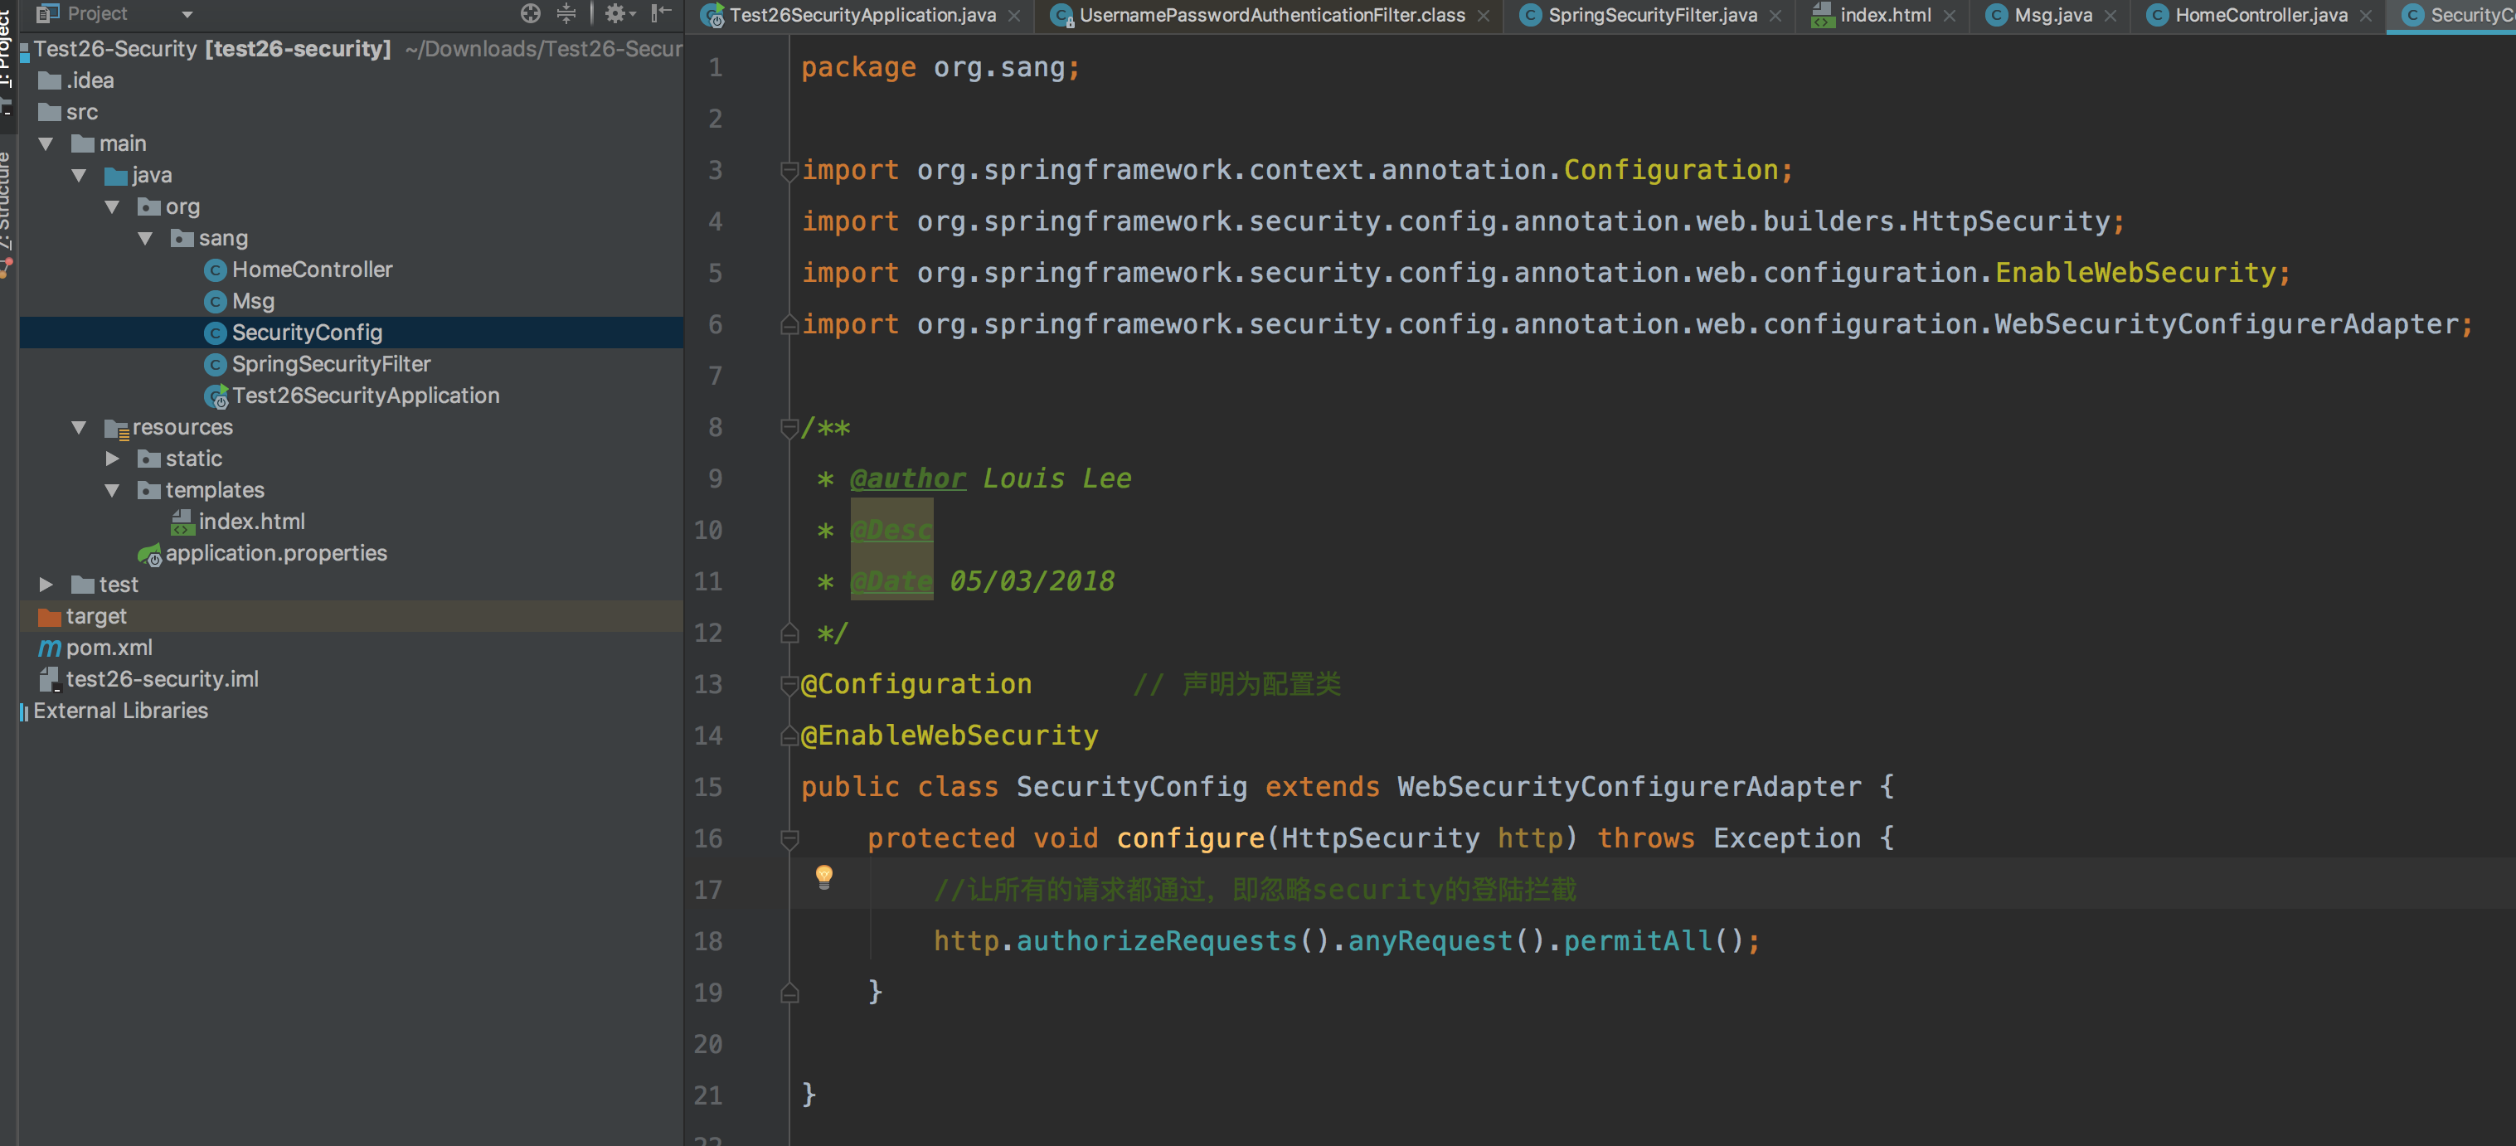Open Project panel settings gear
Screen dimensions: 2516x1146
coord(615,13)
